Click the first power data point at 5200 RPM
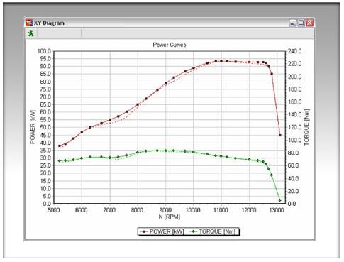Viewport: 344px width, 262px height. [x=60, y=146]
